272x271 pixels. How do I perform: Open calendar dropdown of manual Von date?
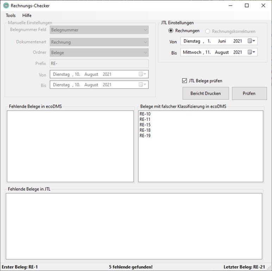pyautogui.click(x=142, y=74)
